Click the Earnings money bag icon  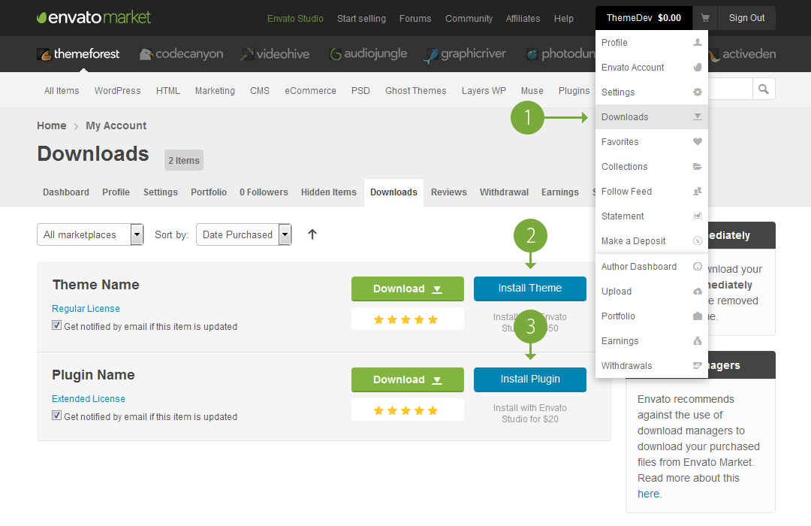pyautogui.click(x=697, y=341)
